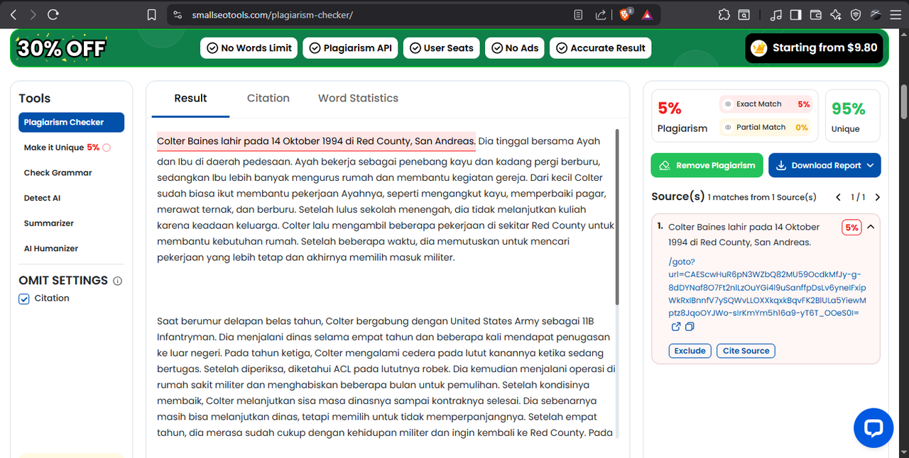
Task: Toggle the browser sidebar panel icon
Action: [796, 14]
